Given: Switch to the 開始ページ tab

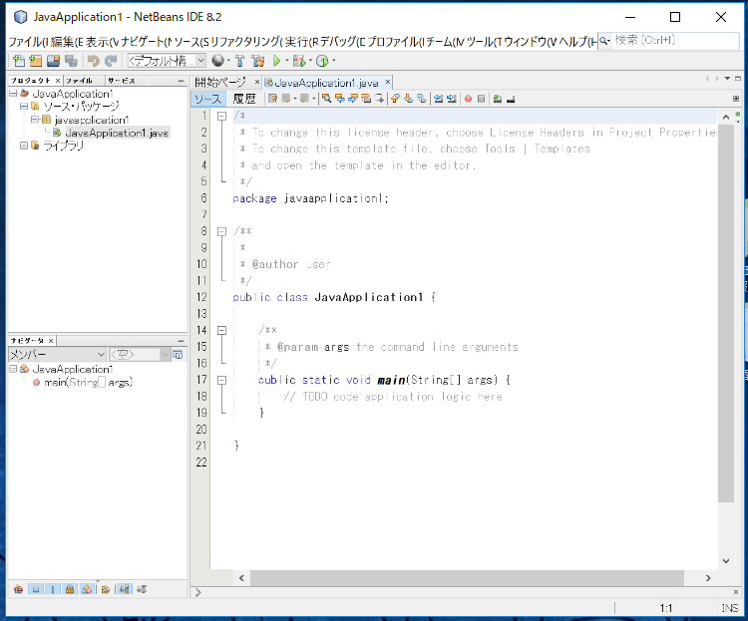Looking at the screenshot, I should click(x=220, y=83).
